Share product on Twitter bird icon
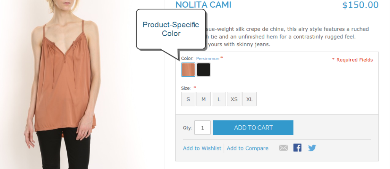Screen dimensions: 390x169 point(312,148)
